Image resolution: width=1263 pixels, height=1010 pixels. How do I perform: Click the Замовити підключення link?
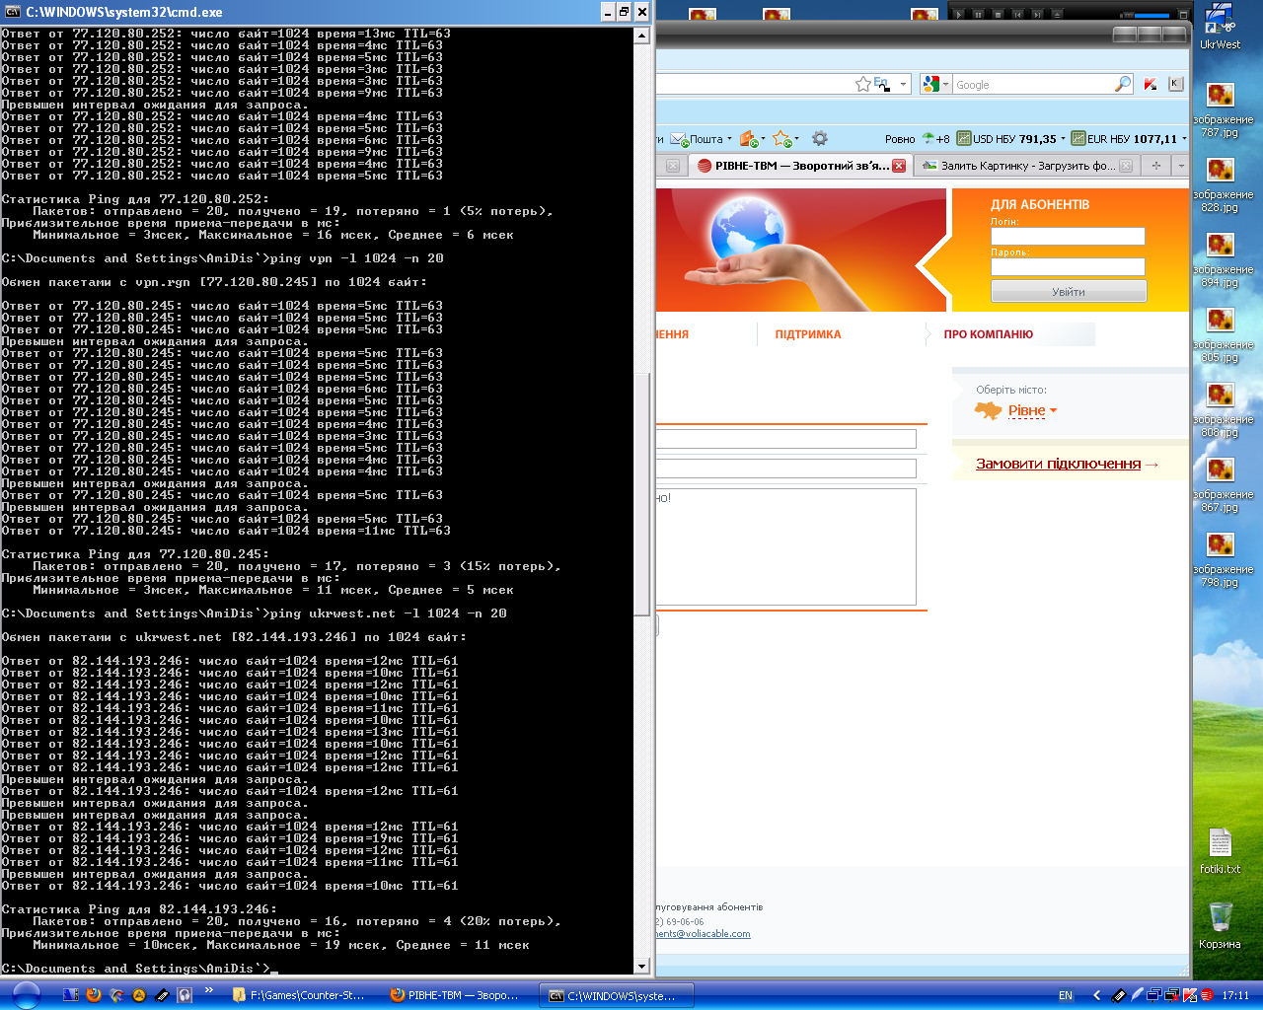click(1058, 464)
